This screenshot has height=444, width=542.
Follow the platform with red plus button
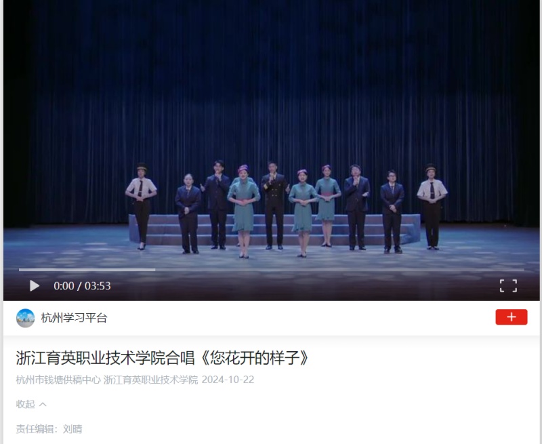coord(512,317)
